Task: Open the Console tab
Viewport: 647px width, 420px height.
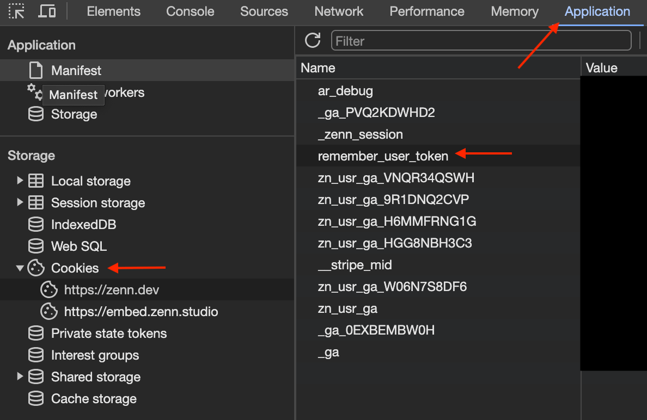Action: click(190, 11)
